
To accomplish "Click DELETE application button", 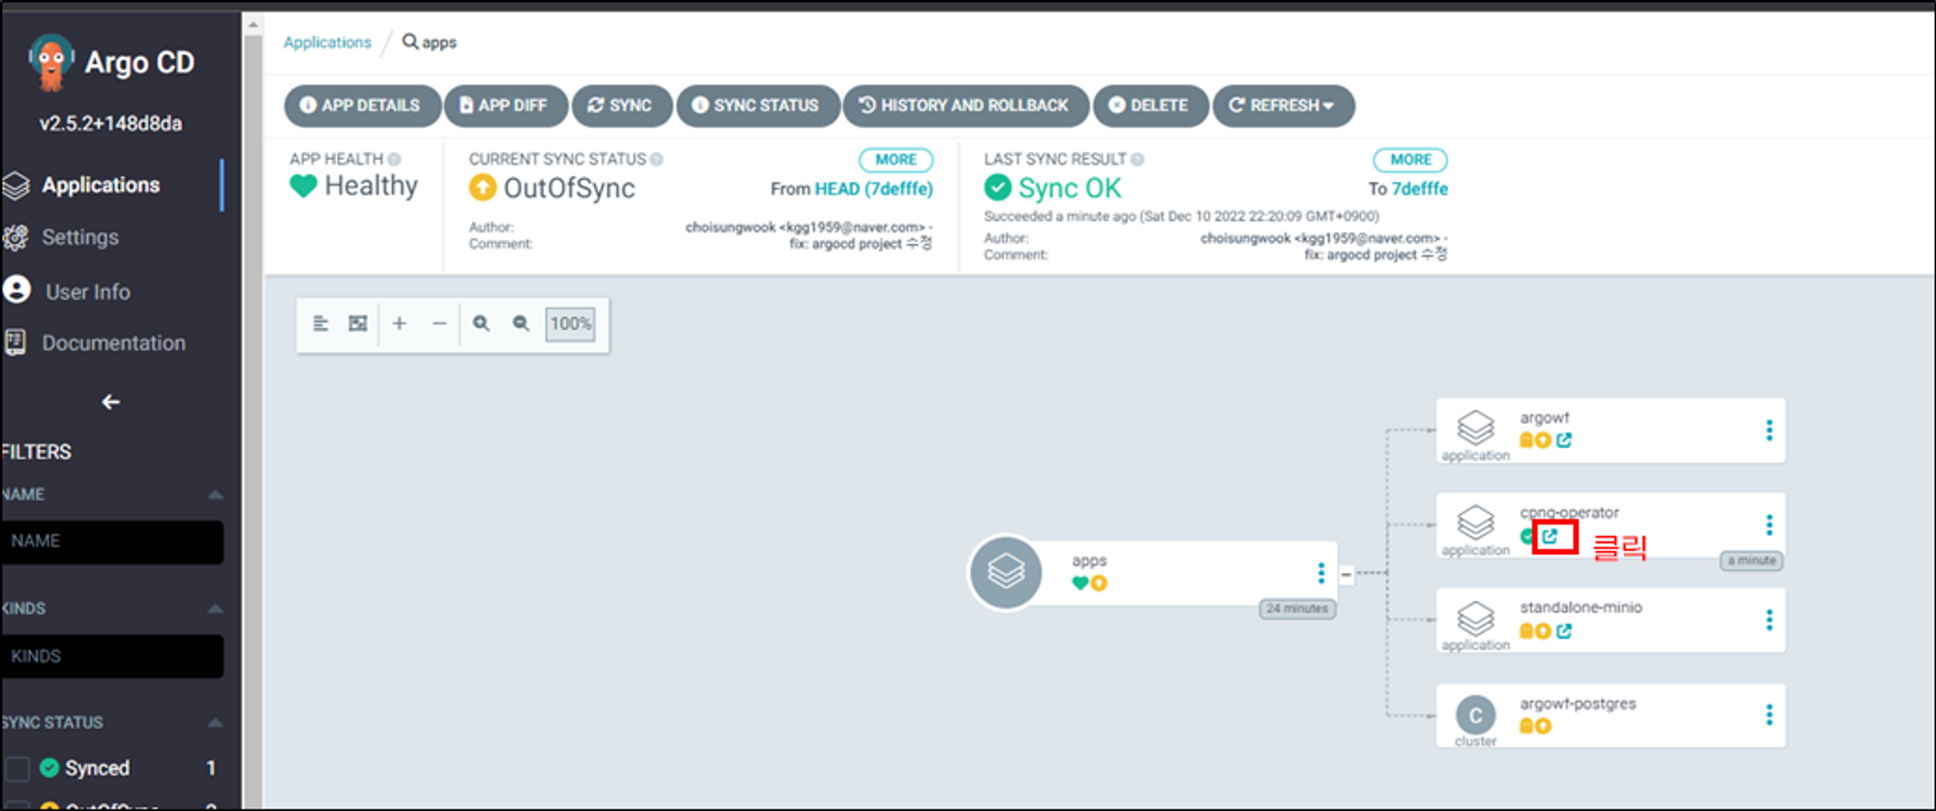I will pos(1150,105).
